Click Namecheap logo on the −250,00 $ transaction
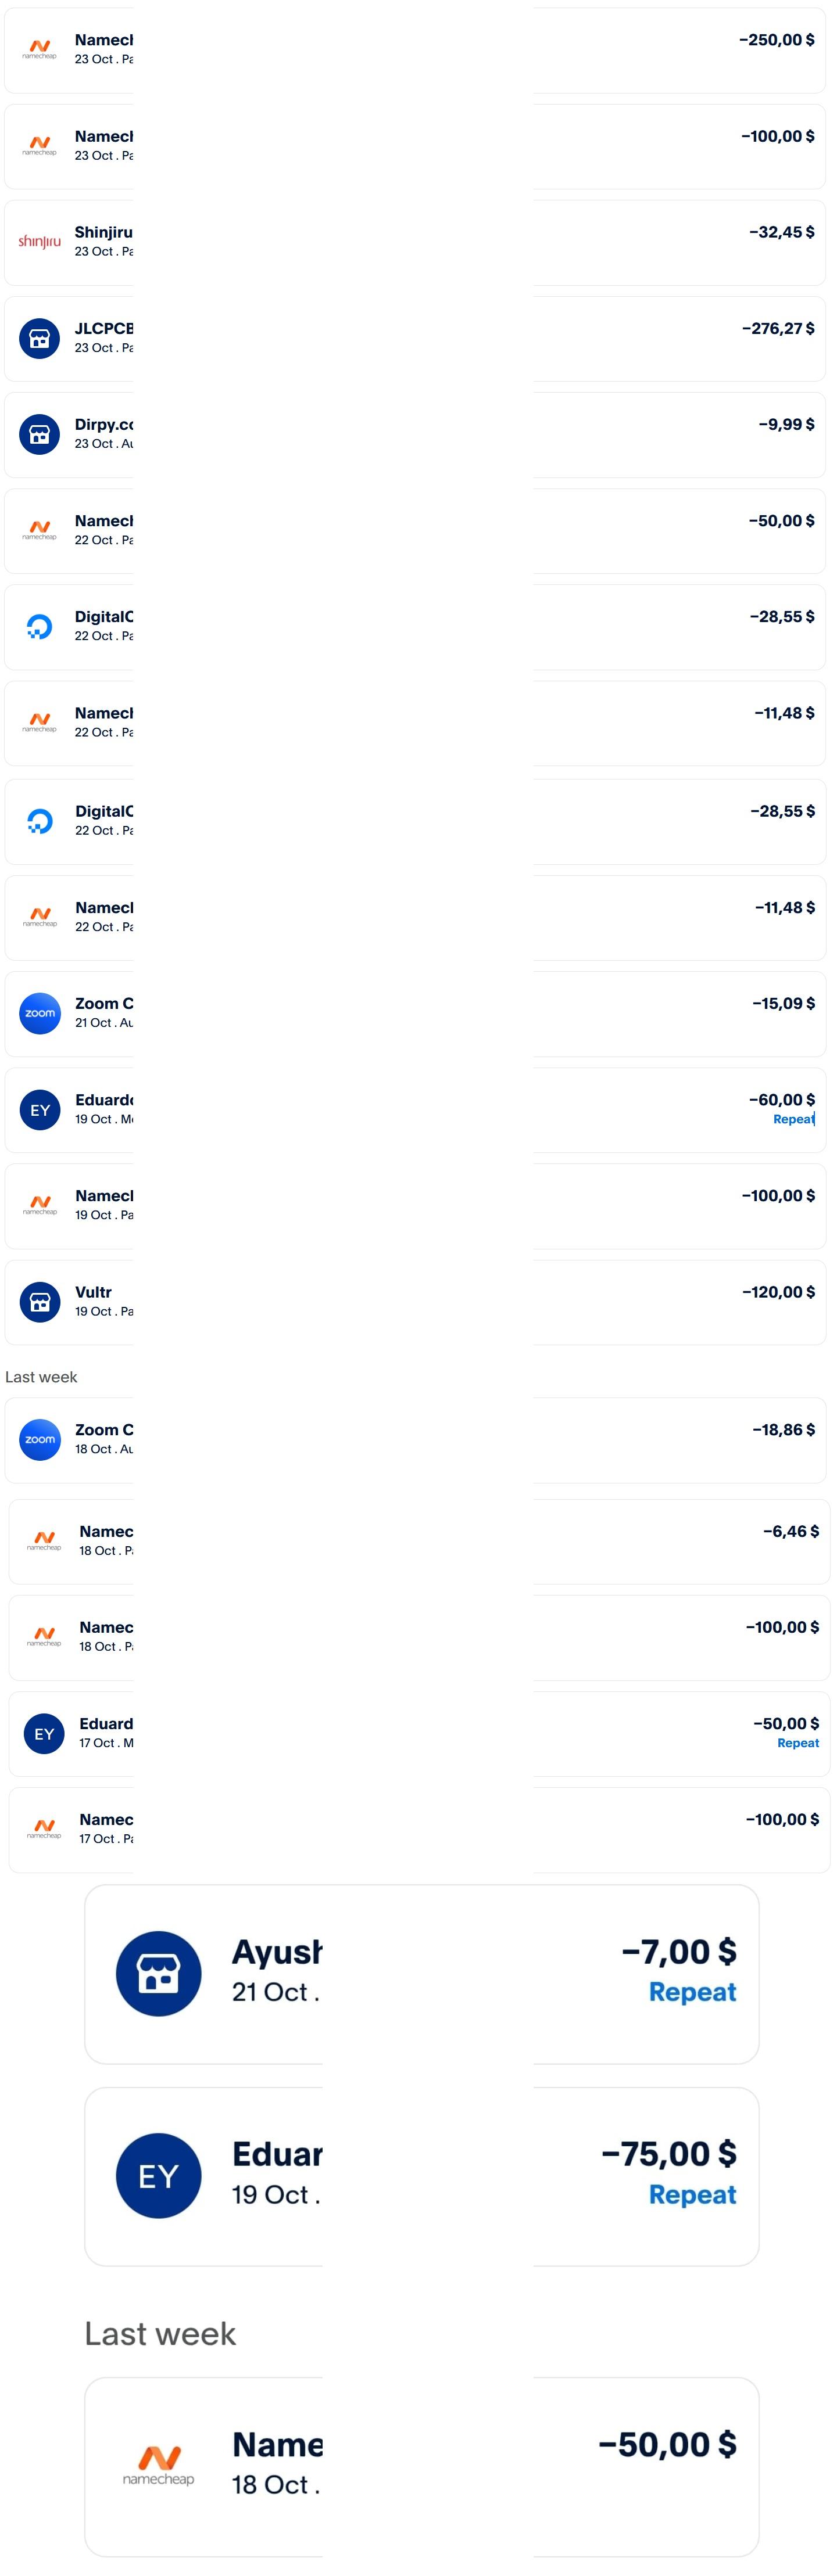The image size is (837, 2576). tap(40, 49)
